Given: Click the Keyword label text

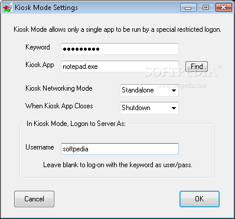Looking at the screenshot, I should point(38,47).
